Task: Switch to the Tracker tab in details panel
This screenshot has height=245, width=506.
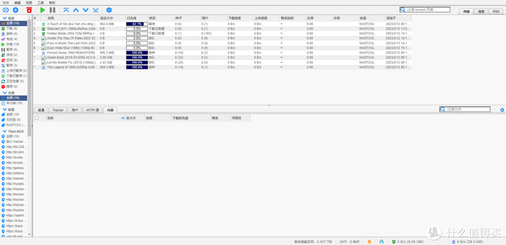Action: tap(58, 110)
